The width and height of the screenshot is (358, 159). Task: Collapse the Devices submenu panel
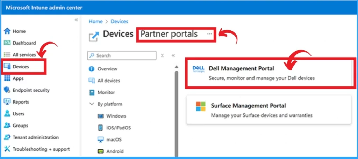pos(173,55)
